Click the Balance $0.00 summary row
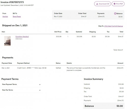 point(104,106)
